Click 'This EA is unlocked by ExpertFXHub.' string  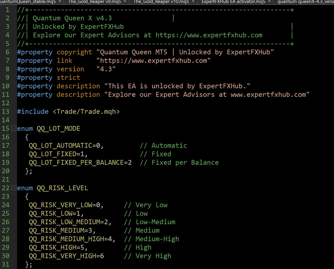point(178,86)
